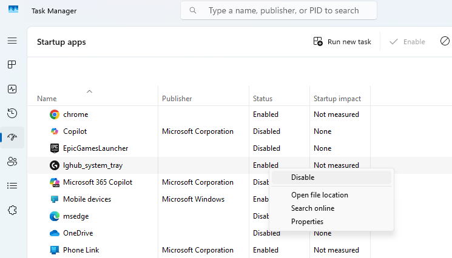Image resolution: width=452 pixels, height=258 pixels.
Task: Select Open file location menu entry
Action: point(319,195)
